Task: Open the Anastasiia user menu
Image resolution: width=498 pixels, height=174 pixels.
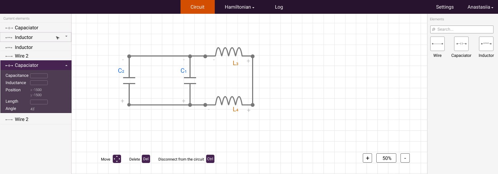Action: click(480, 7)
